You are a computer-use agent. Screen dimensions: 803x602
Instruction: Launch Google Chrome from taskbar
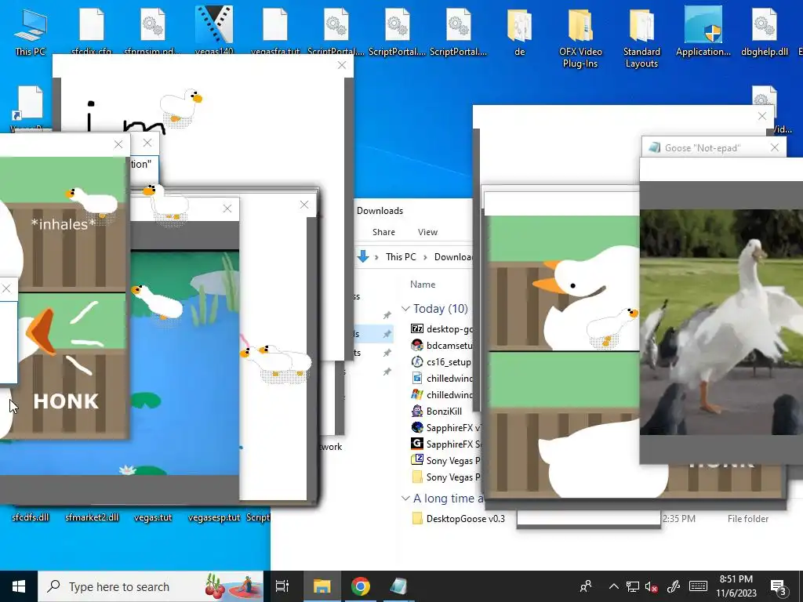click(x=361, y=586)
